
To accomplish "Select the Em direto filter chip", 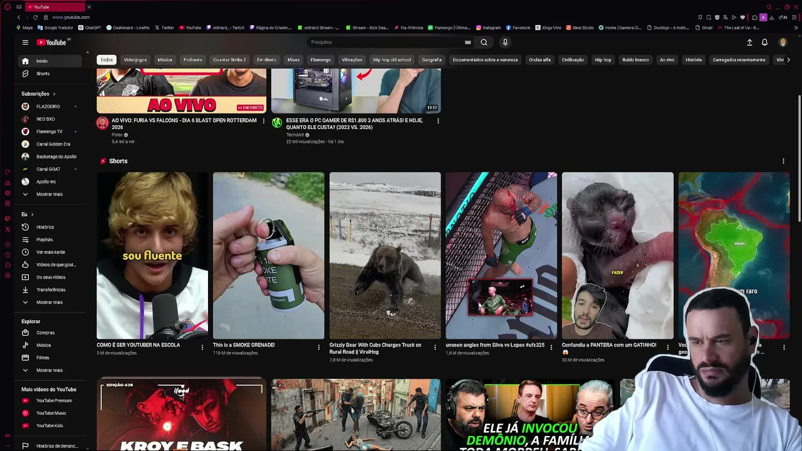I will (266, 60).
